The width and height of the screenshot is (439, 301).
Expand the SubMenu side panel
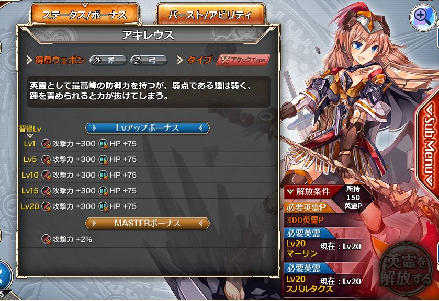[x=429, y=145]
